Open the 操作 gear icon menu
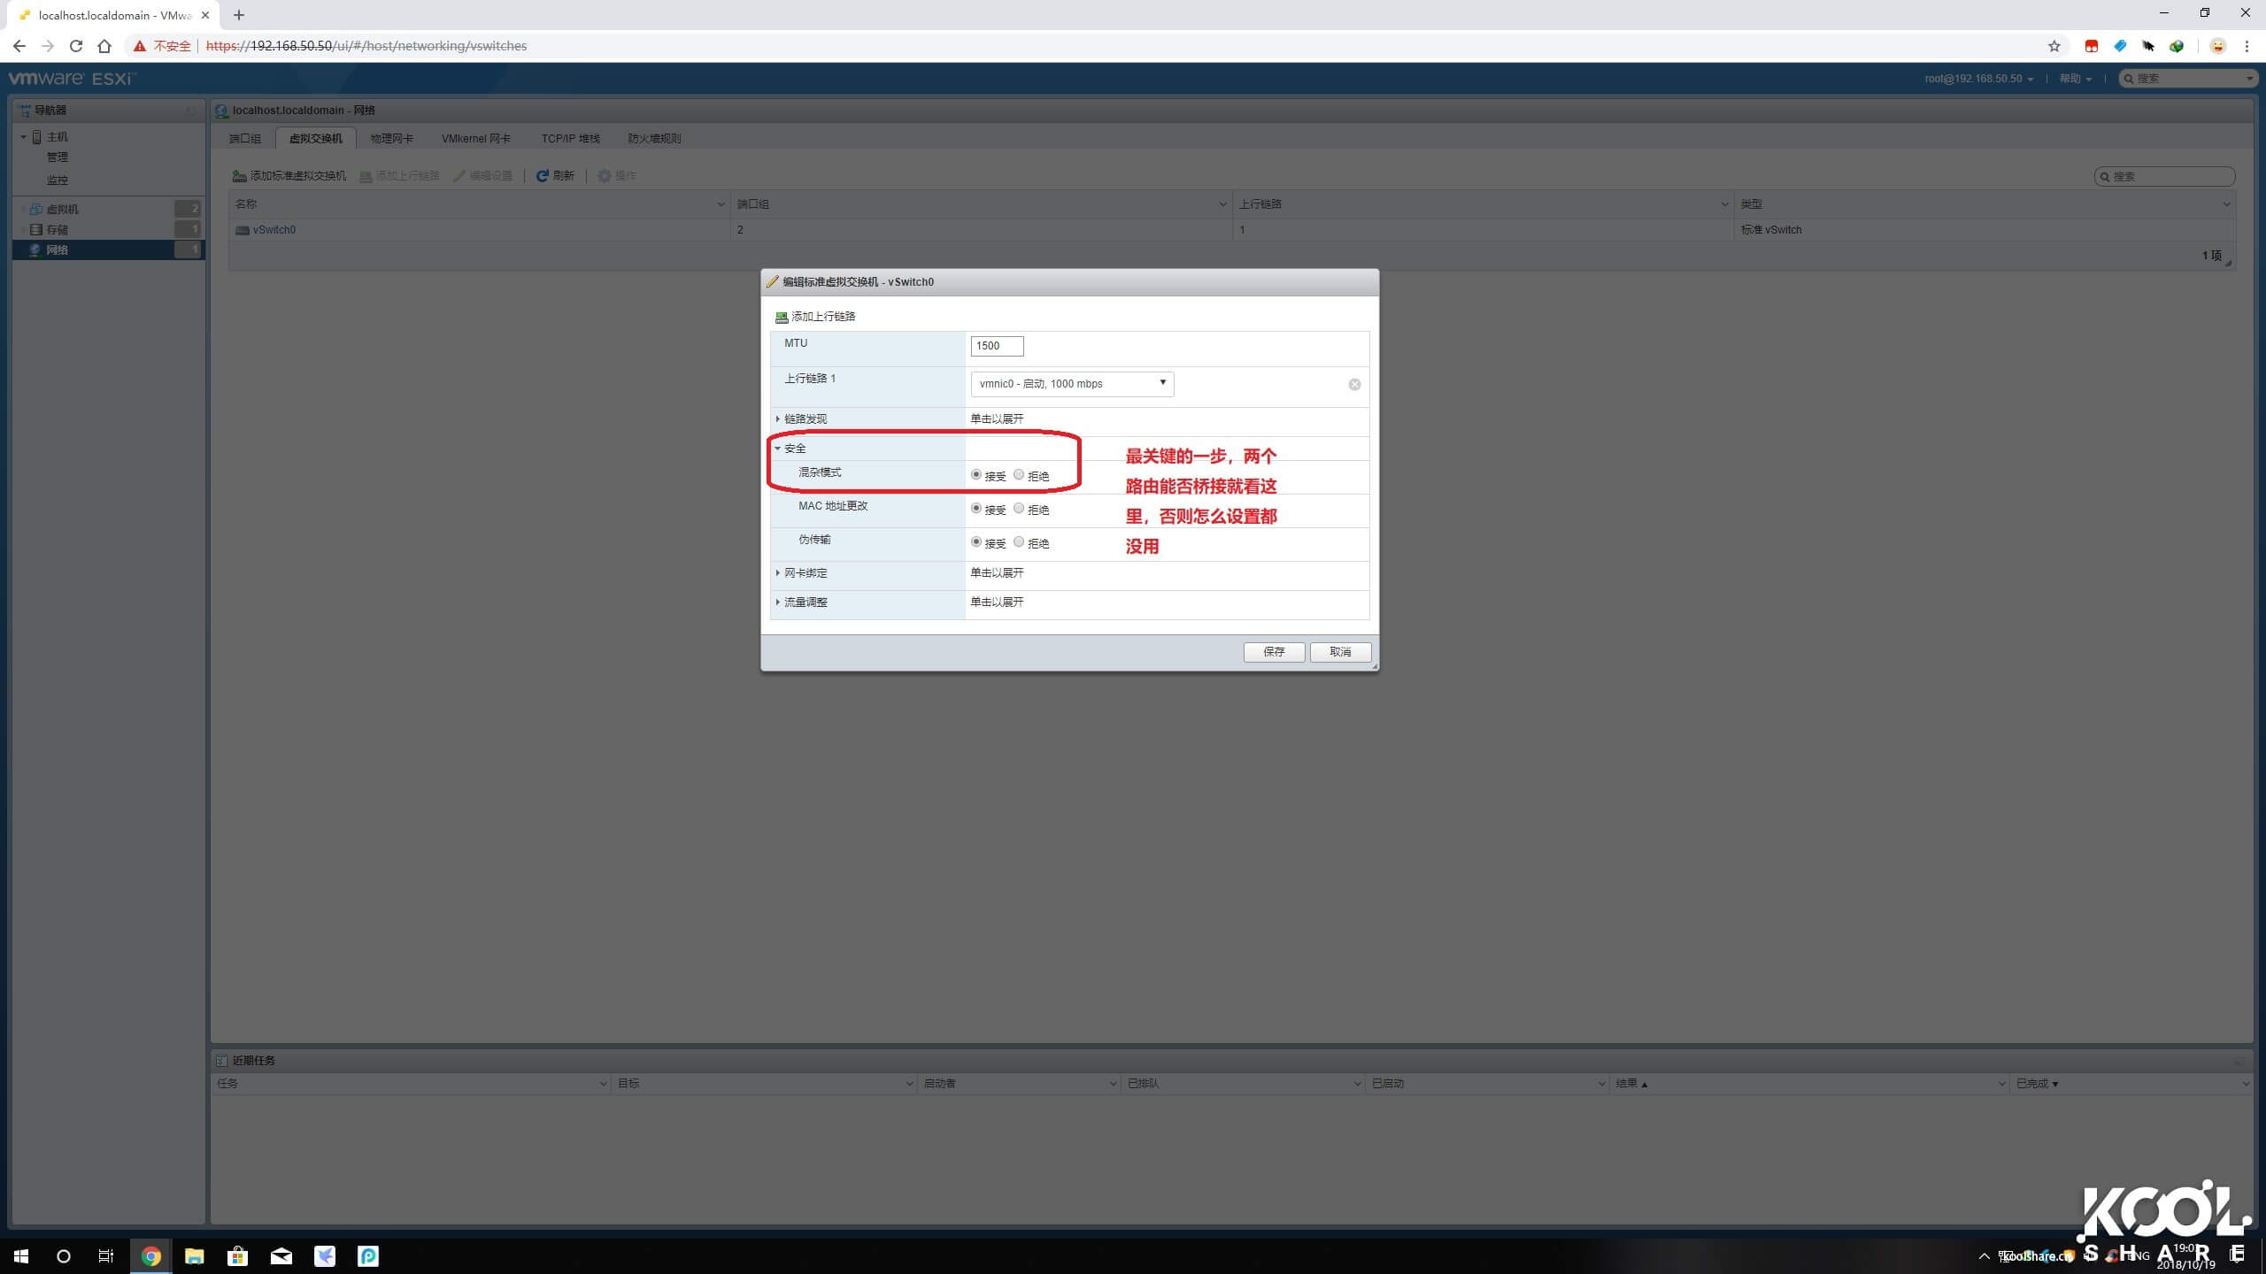 (618, 175)
